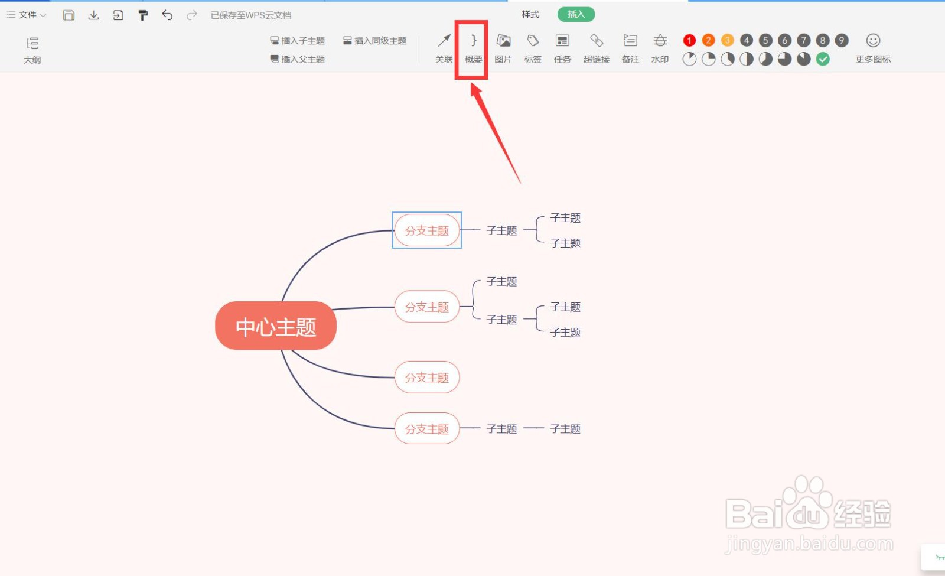Click the export icon
The width and height of the screenshot is (945, 576).
118,15
